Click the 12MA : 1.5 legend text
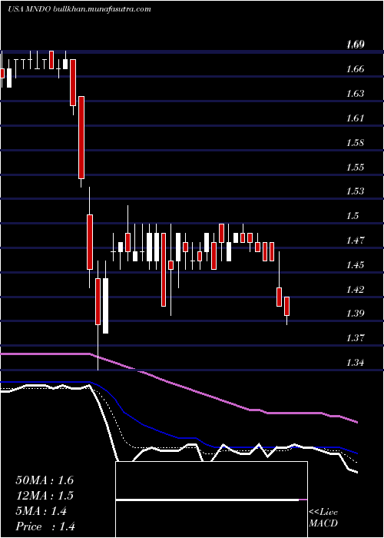 coord(45,496)
